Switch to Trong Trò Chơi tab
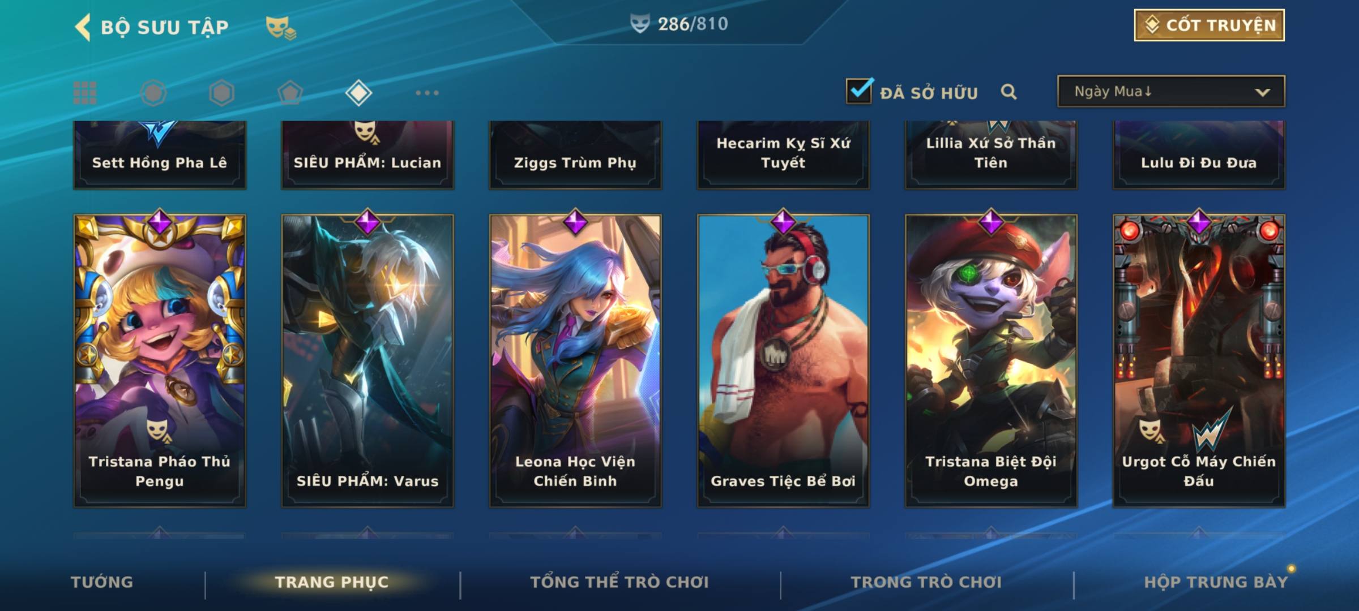 (926, 582)
